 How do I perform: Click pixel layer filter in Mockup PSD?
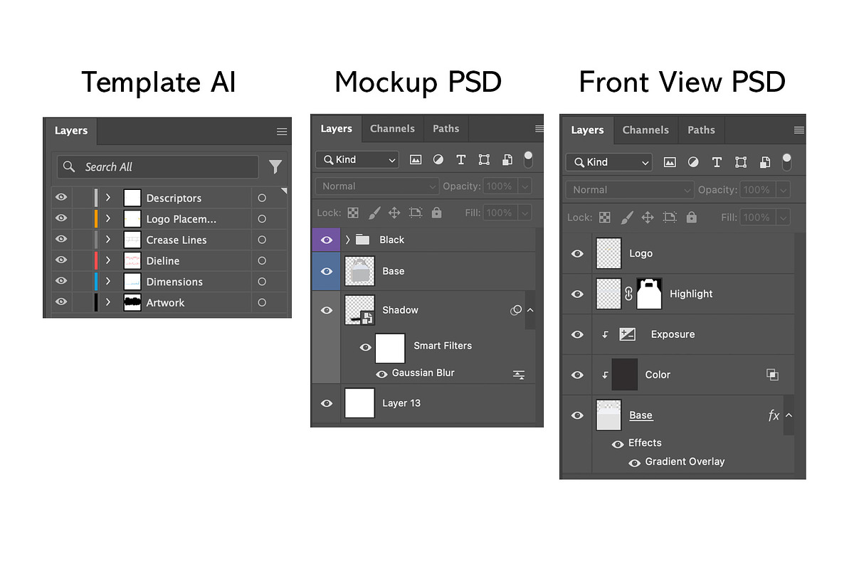coord(416,159)
